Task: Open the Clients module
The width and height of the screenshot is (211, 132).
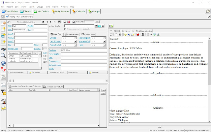Action: click(26, 12)
